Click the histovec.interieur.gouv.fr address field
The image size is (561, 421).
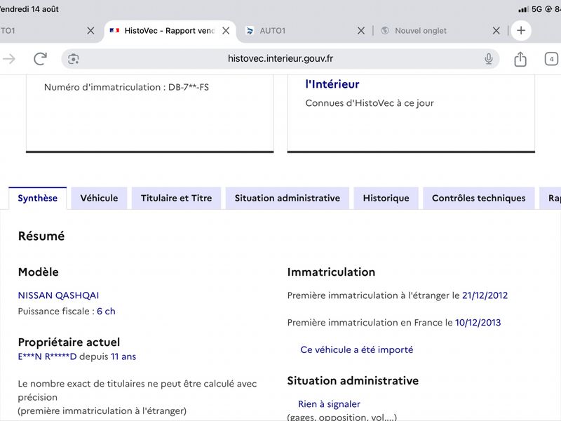click(x=280, y=59)
